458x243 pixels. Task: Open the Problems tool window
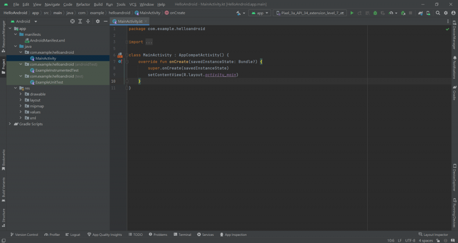[x=158, y=234]
